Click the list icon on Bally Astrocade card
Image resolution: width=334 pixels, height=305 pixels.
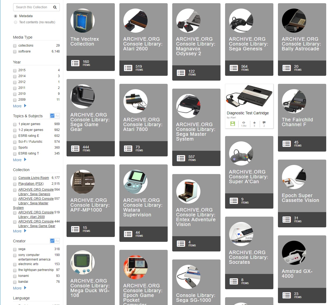tap(287, 68)
